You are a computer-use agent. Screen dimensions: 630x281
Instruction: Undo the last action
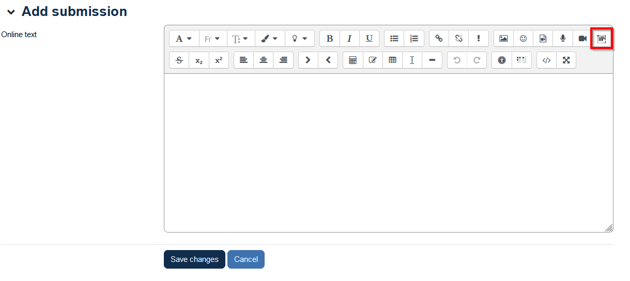coord(457,60)
